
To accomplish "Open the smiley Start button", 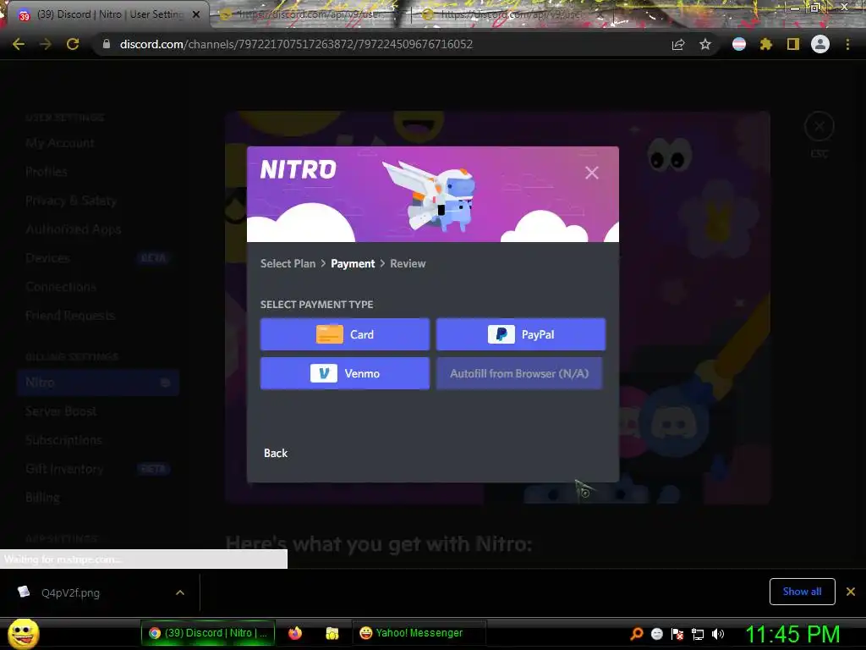I will pyautogui.click(x=23, y=633).
